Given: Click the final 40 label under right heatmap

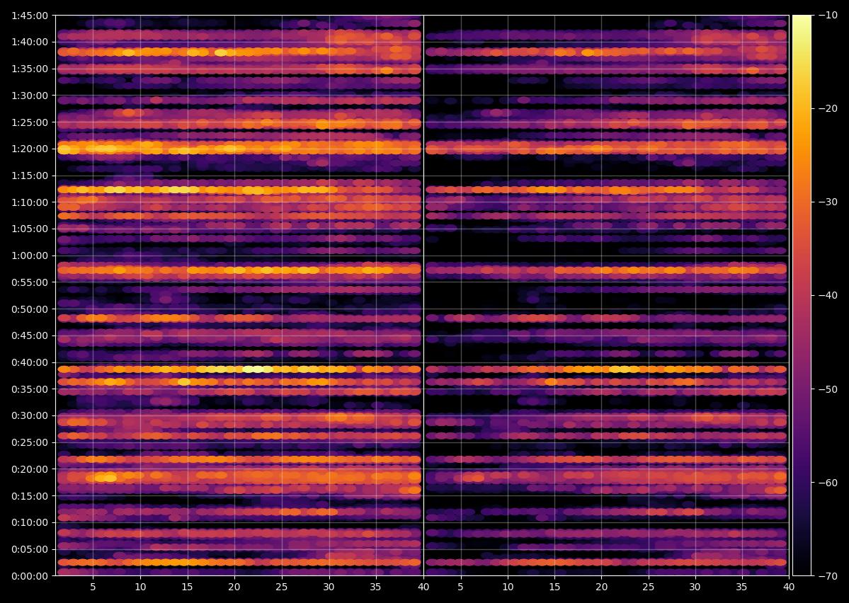Looking at the screenshot, I should (789, 587).
